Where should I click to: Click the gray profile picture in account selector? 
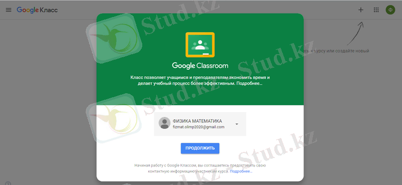[164, 123]
